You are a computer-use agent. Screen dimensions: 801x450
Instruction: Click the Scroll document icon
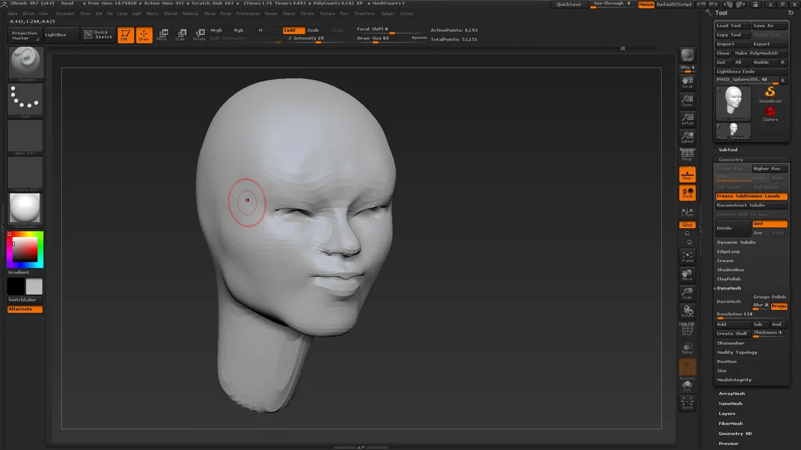(x=687, y=82)
